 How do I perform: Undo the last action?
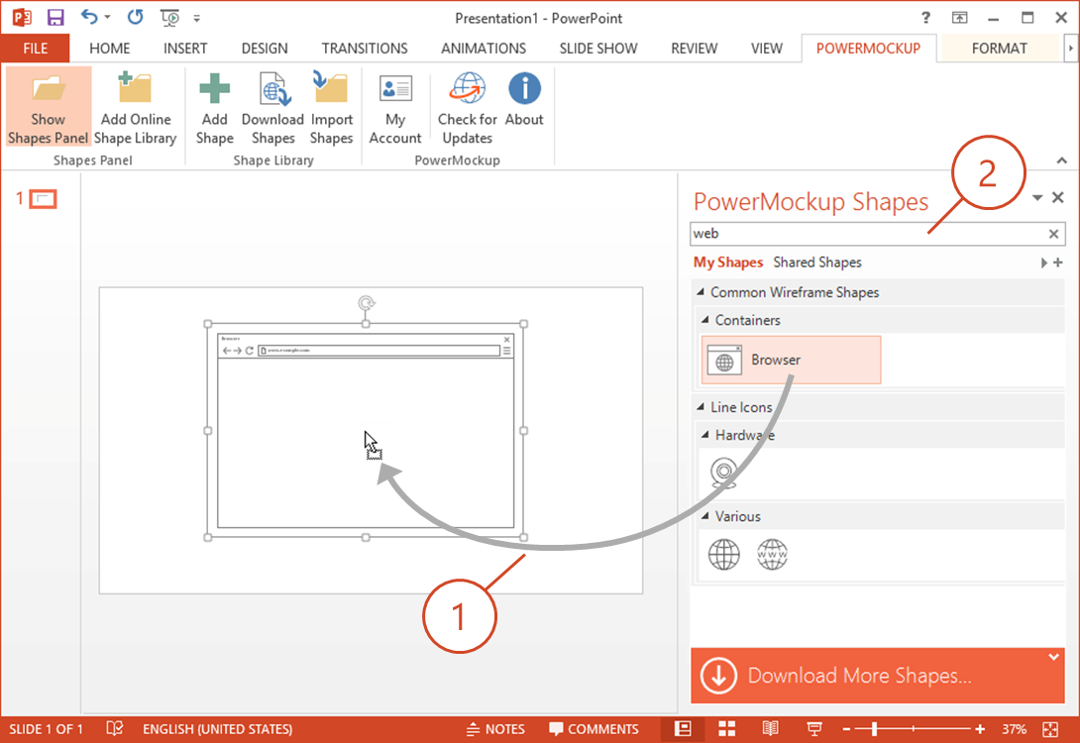point(89,17)
